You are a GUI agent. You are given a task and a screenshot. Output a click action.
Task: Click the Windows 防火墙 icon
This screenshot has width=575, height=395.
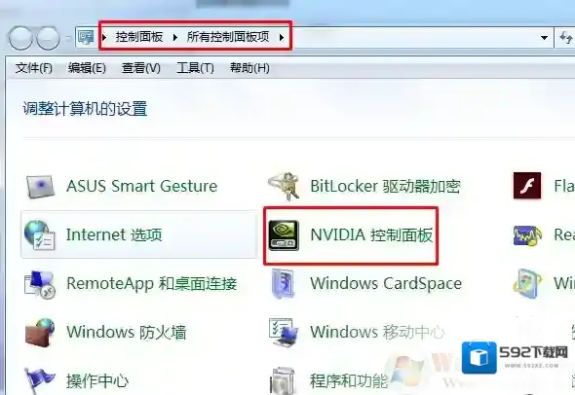(x=40, y=333)
